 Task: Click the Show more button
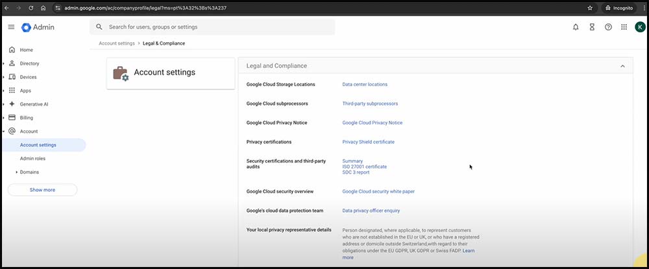(x=42, y=190)
